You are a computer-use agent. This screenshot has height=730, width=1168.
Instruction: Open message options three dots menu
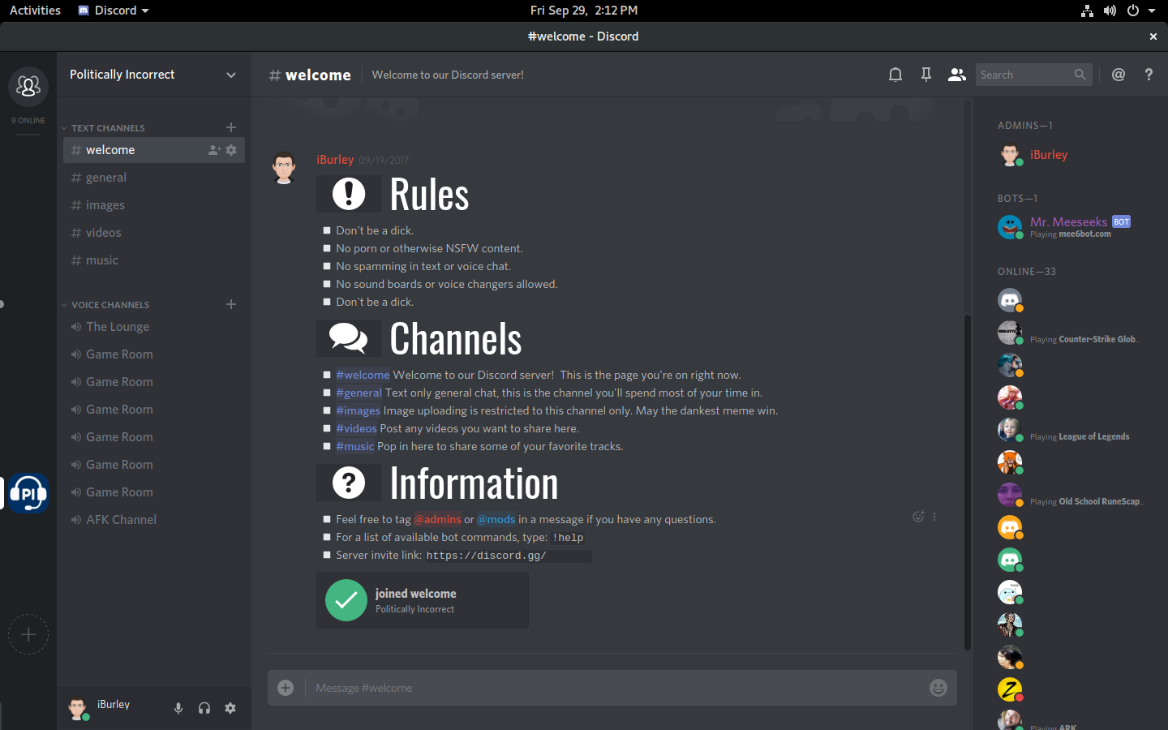(934, 517)
